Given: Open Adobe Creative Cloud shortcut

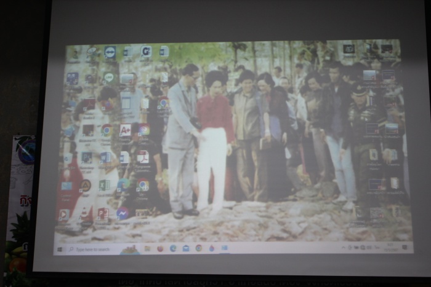Looking at the screenshot, I should (x=143, y=130).
